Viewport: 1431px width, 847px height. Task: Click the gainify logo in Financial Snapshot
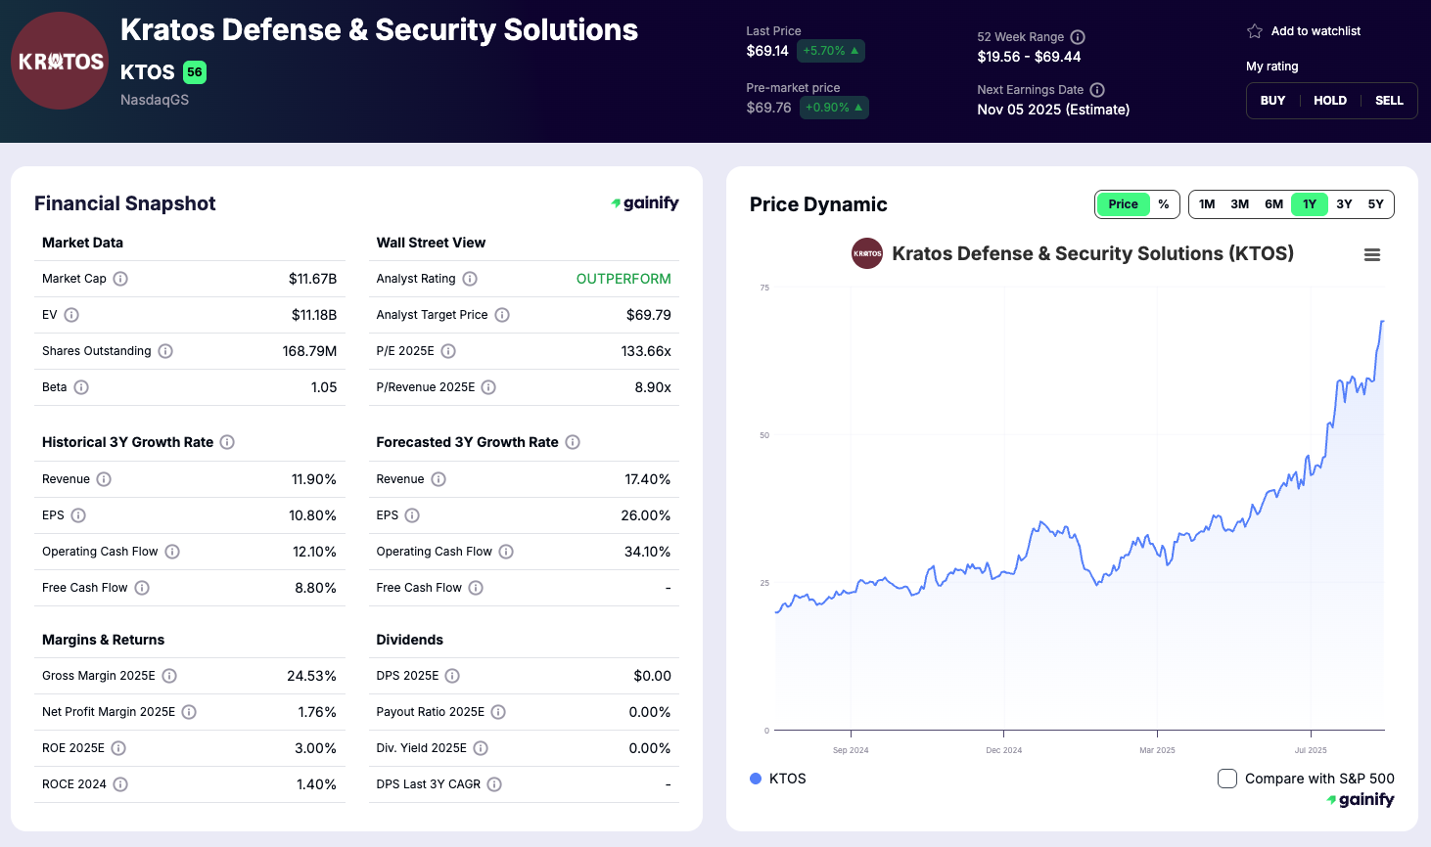(x=645, y=202)
